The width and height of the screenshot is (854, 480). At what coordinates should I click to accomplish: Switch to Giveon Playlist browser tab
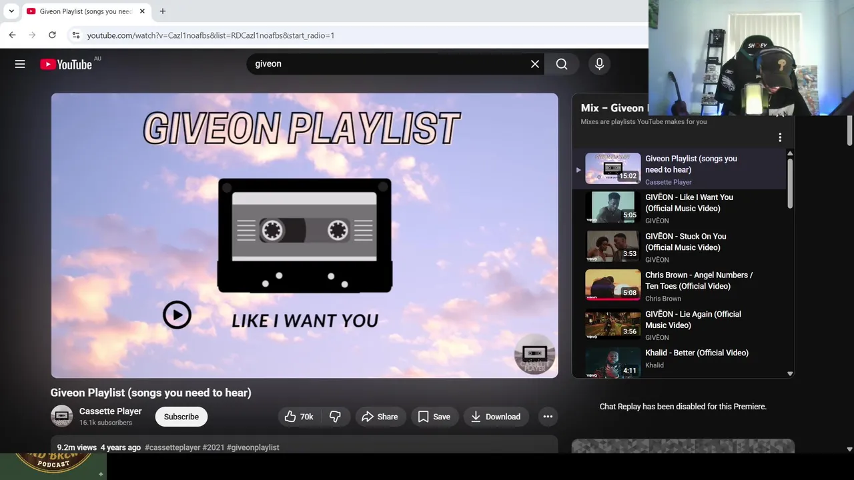click(86, 11)
